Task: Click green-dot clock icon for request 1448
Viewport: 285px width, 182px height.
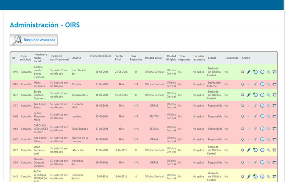Action: coord(255,176)
